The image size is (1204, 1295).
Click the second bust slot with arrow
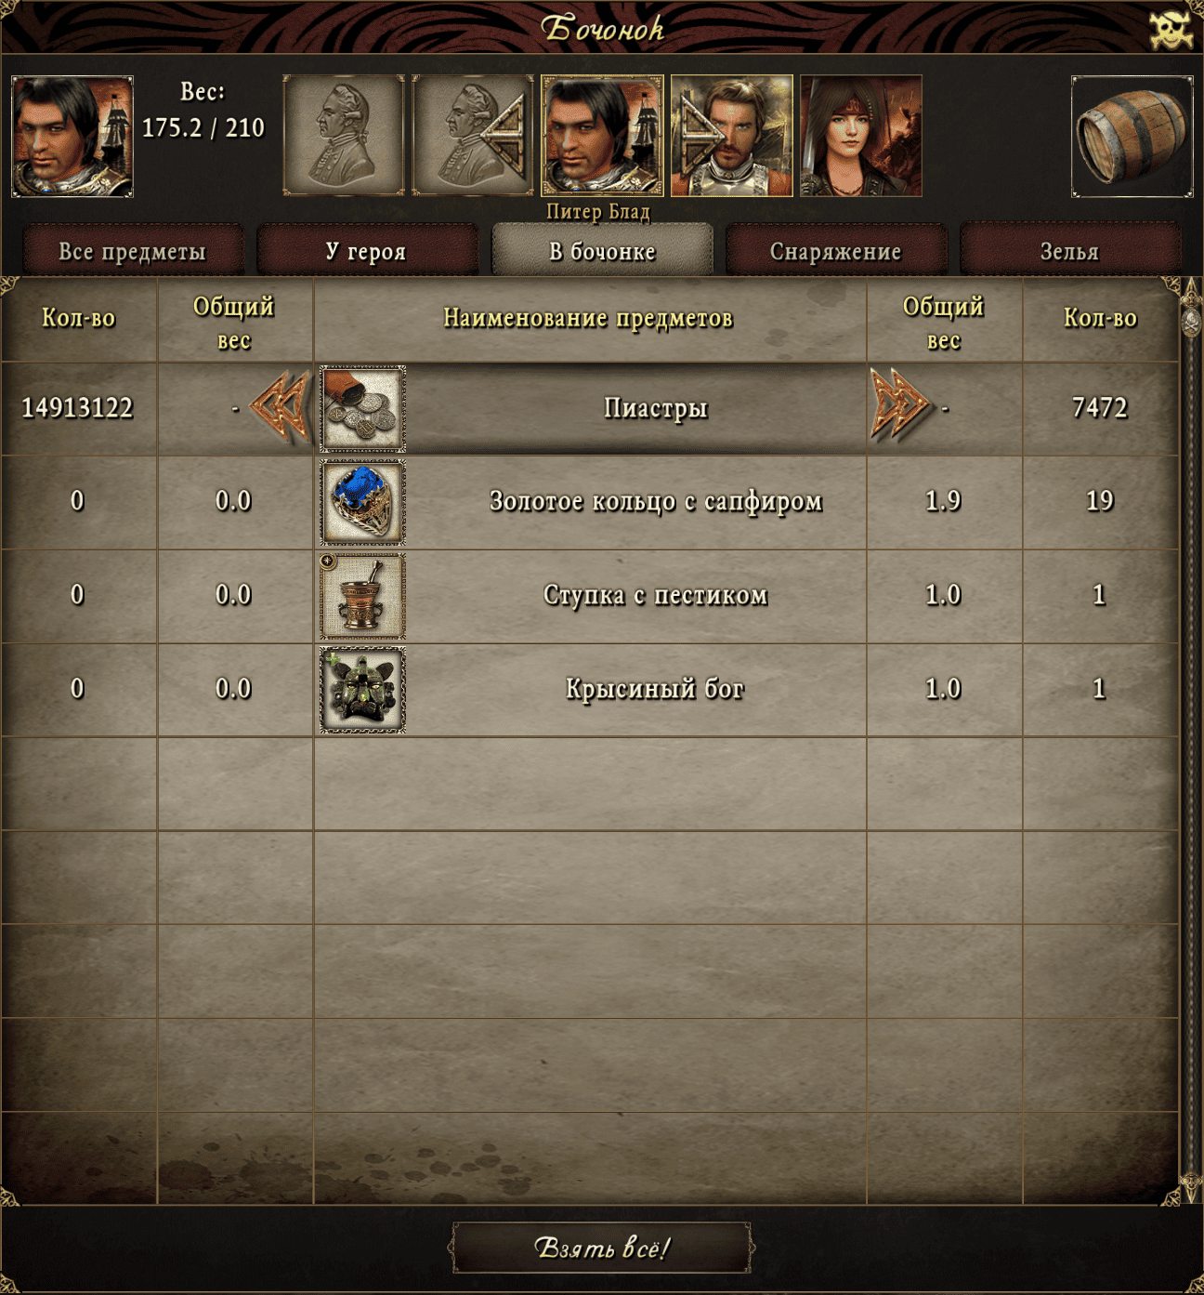coord(473,136)
